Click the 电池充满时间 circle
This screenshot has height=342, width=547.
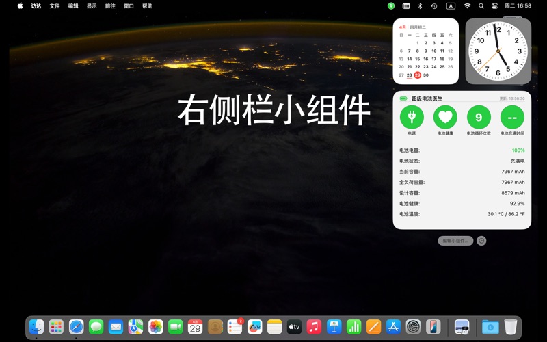coord(512,117)
